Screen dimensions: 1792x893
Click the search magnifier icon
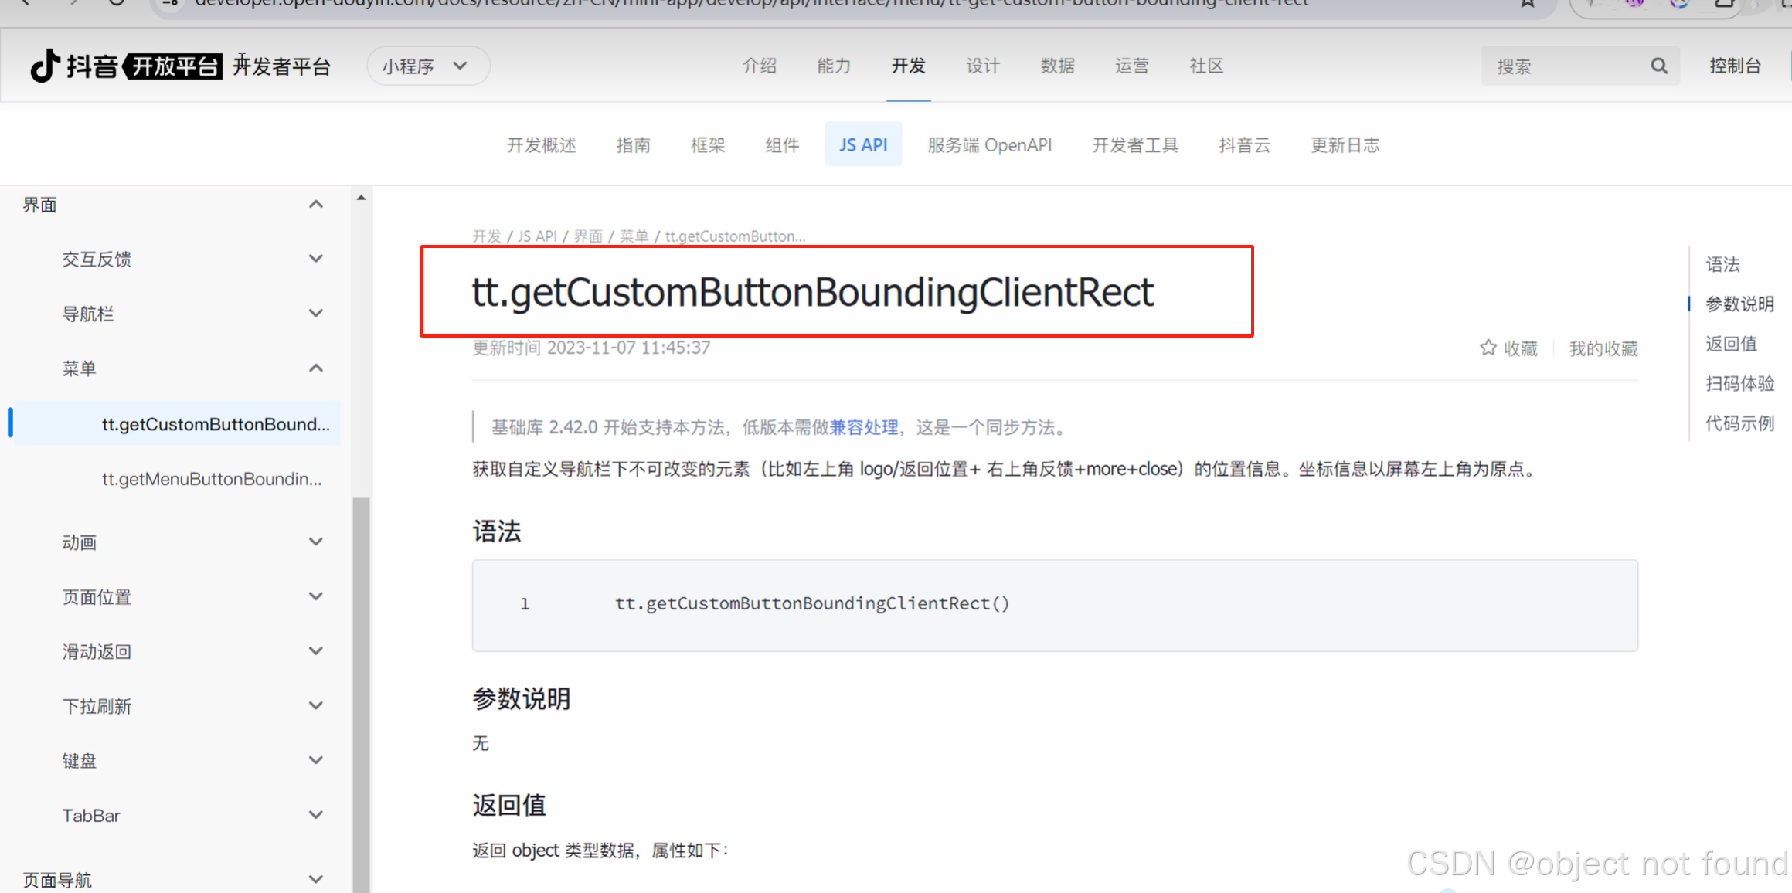pos(1659,66)
